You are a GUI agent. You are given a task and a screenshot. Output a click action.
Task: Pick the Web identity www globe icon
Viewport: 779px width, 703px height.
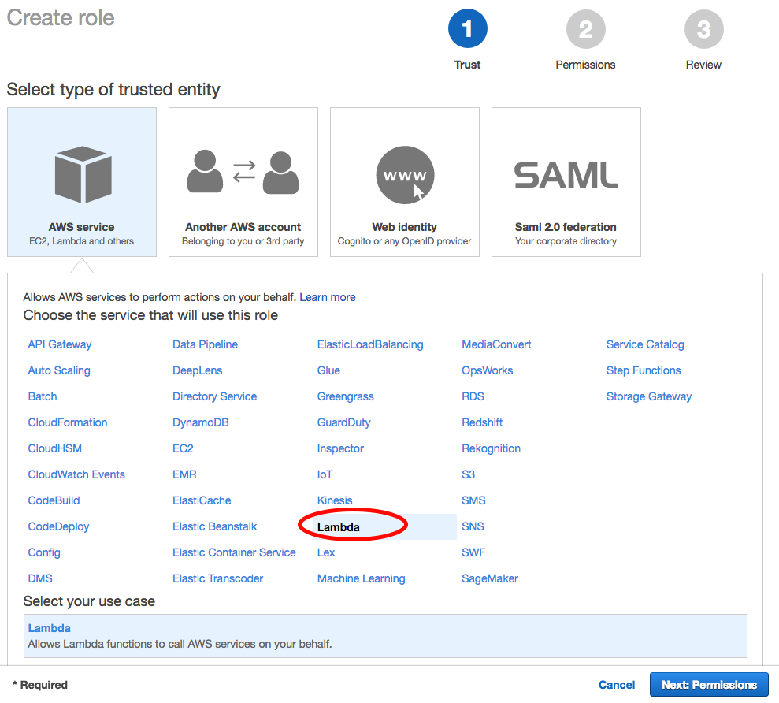405,174
